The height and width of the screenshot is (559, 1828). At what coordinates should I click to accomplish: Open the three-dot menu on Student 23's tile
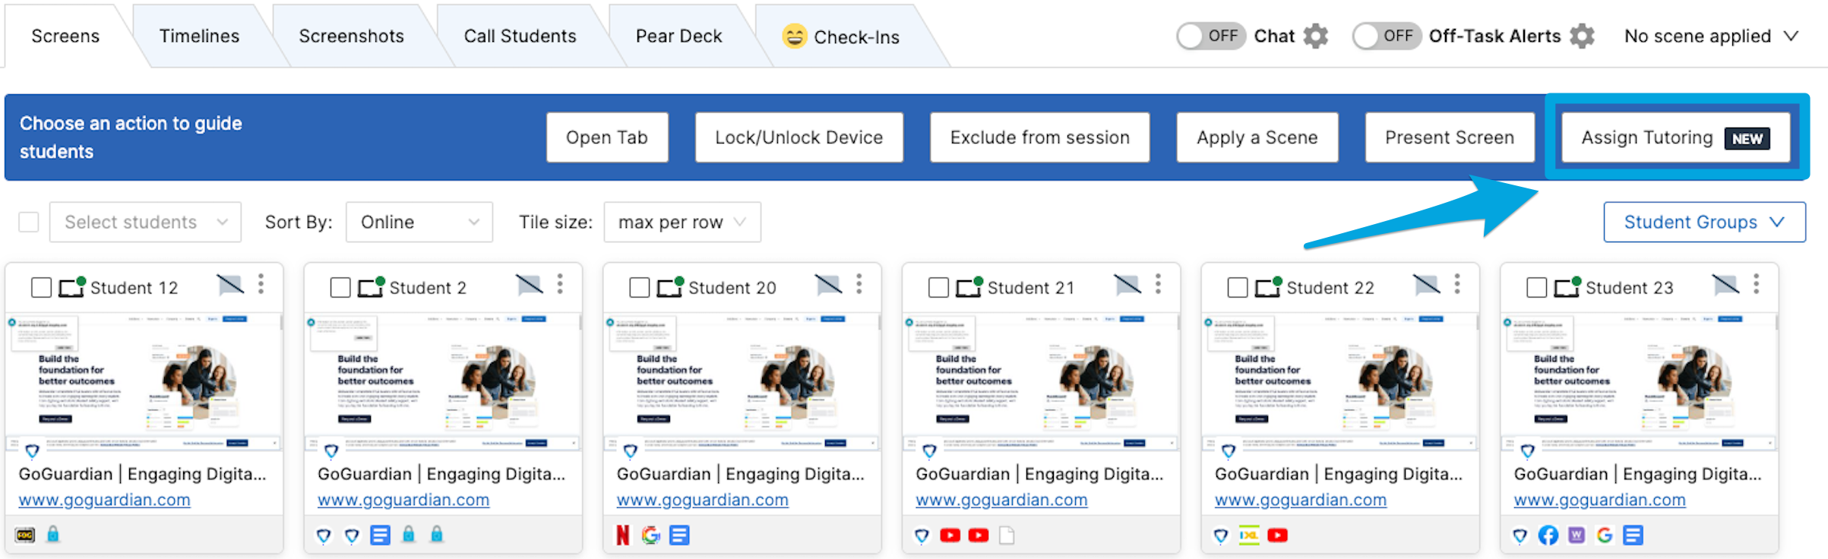1755,285
